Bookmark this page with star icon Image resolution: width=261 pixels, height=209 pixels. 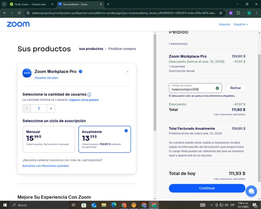[x=221, y=13]
